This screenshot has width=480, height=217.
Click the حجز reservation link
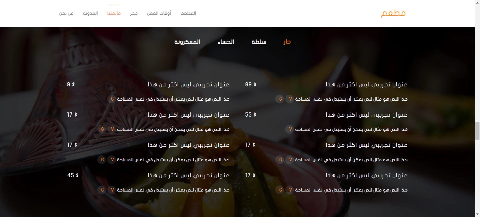click(x=134, y=13)
